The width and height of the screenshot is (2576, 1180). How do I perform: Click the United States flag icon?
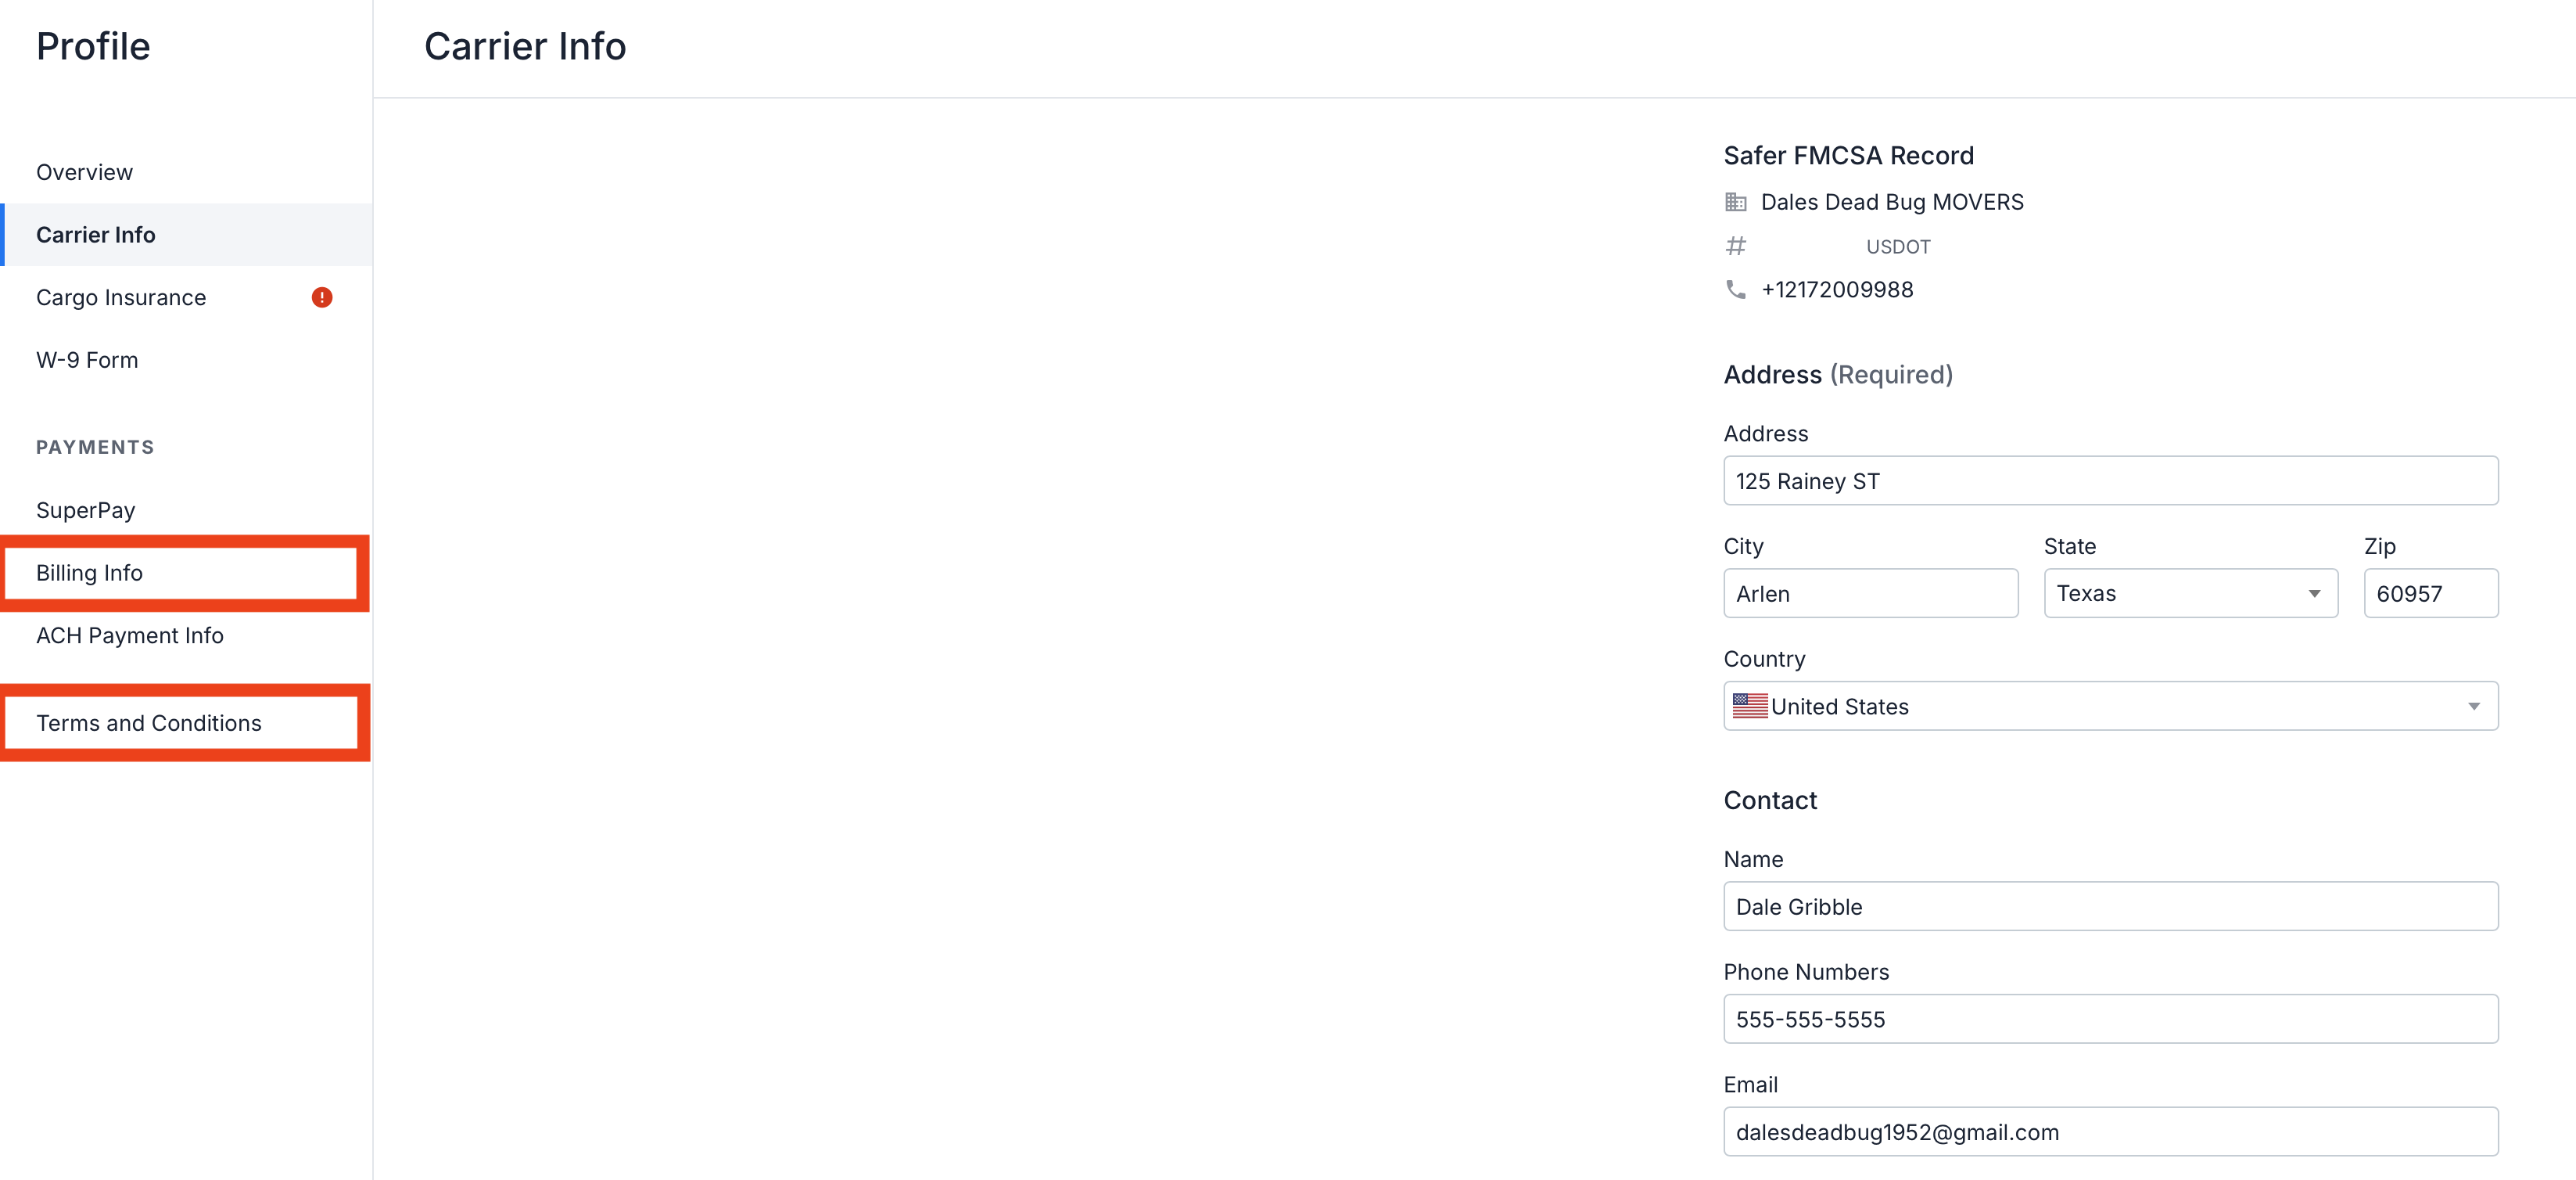(x=1750, y=706)
